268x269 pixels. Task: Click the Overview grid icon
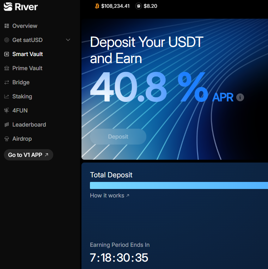coord(7,26)
